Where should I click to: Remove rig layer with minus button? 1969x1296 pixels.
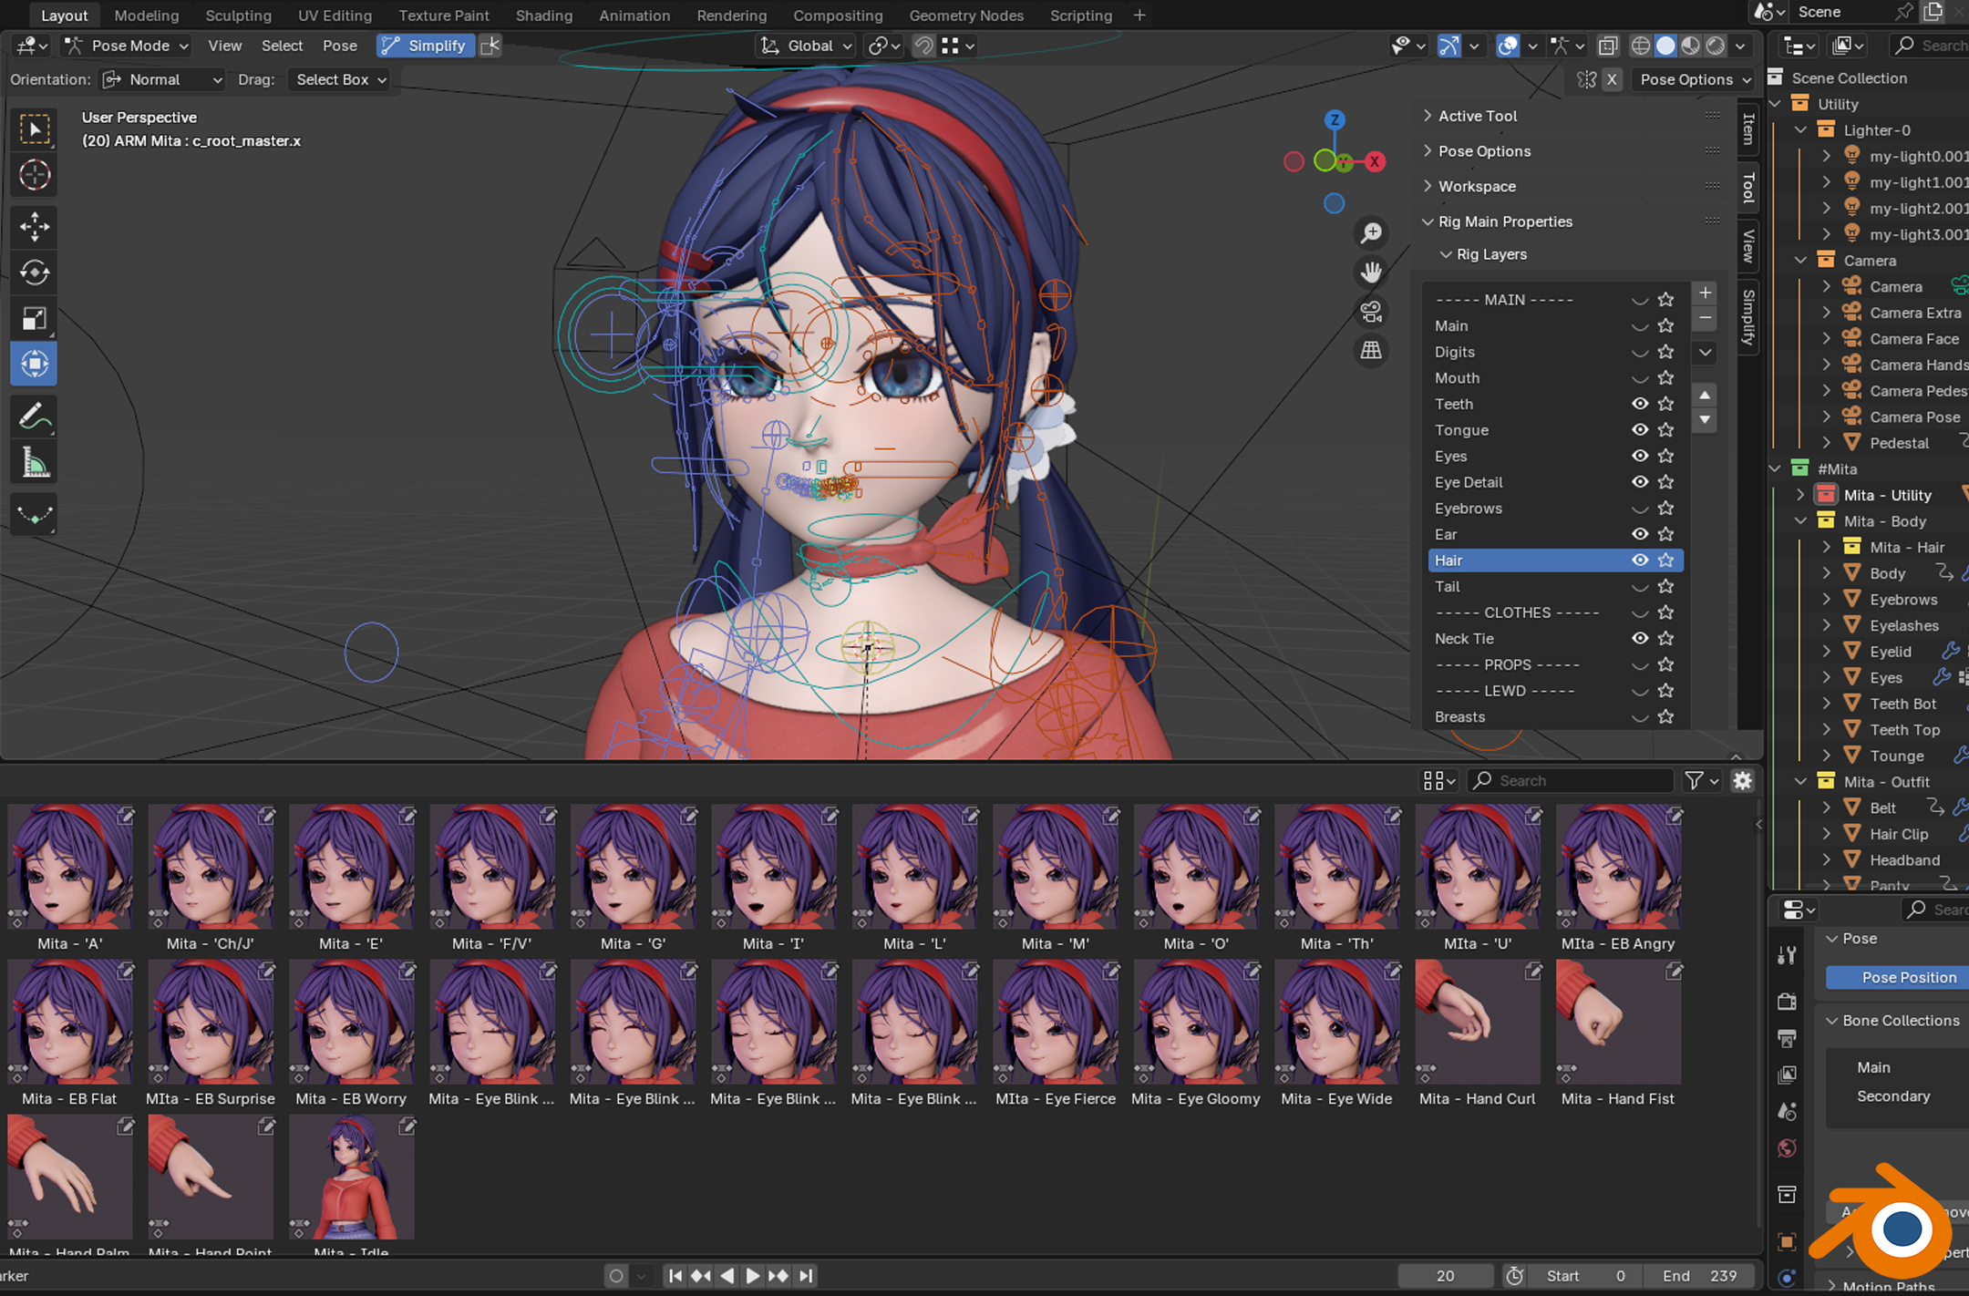[1705, 317]
